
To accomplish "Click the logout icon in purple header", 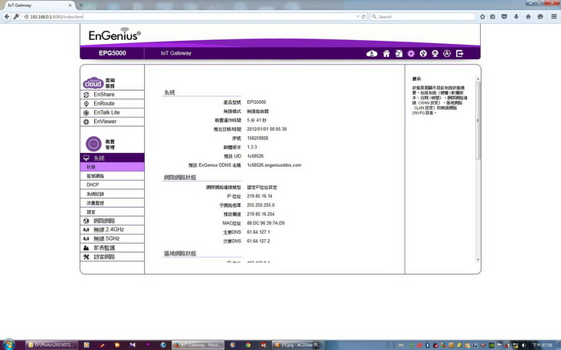I will coord(460,53).
